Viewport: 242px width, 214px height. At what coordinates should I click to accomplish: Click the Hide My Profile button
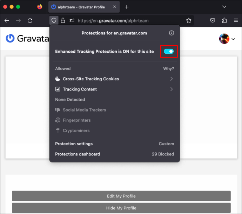(x=121, y=208)
